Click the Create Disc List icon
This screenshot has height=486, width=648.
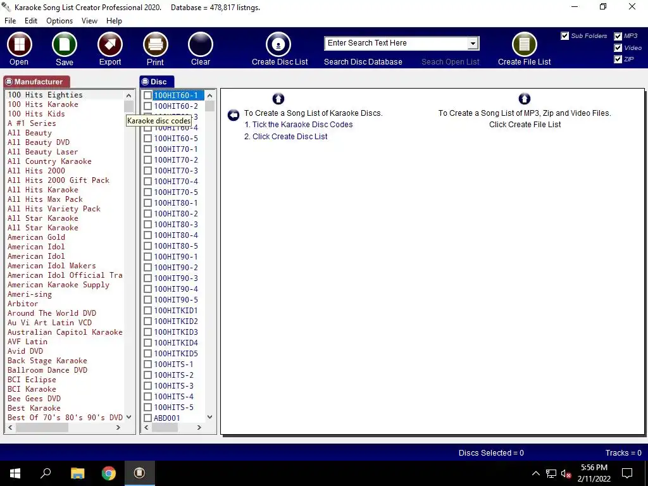(x=278, y=44)
